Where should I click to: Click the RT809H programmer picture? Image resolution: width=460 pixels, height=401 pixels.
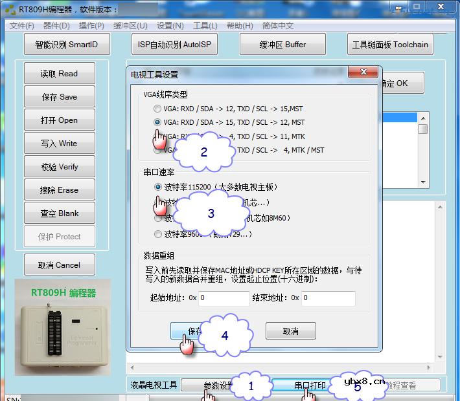point(62,327)
